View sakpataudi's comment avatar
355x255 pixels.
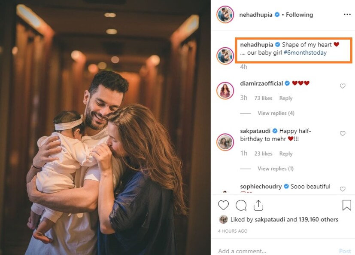(x=225, y=142)
